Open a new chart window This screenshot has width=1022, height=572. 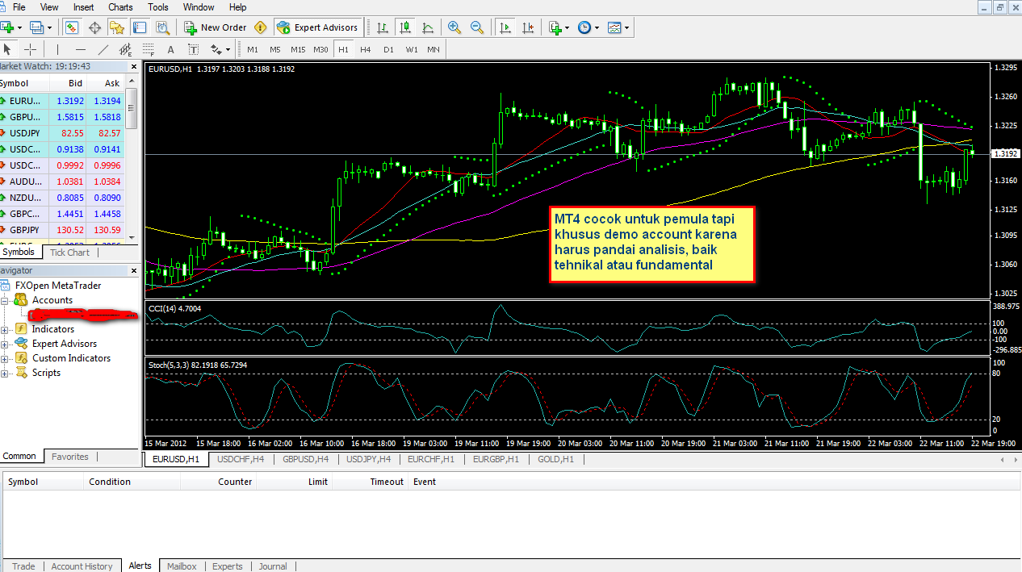click(x=9, y=27)
